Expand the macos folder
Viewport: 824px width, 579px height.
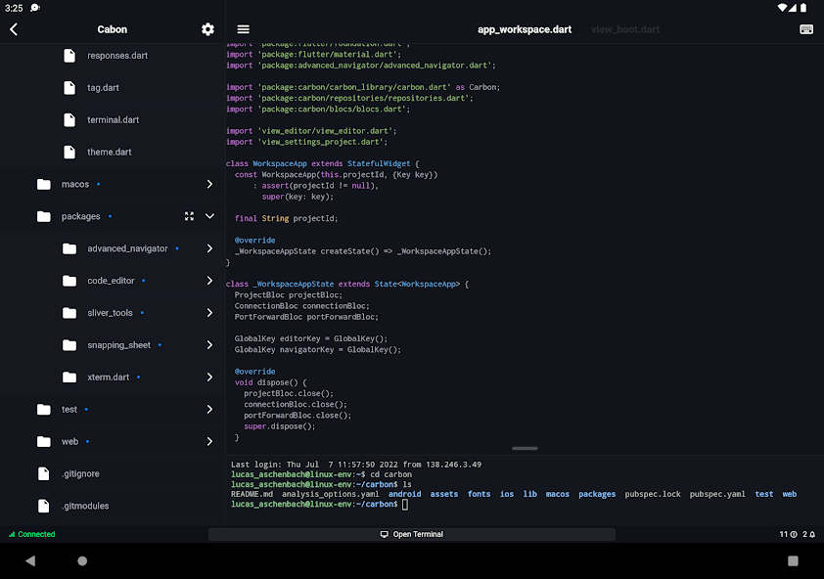point(209,185)
